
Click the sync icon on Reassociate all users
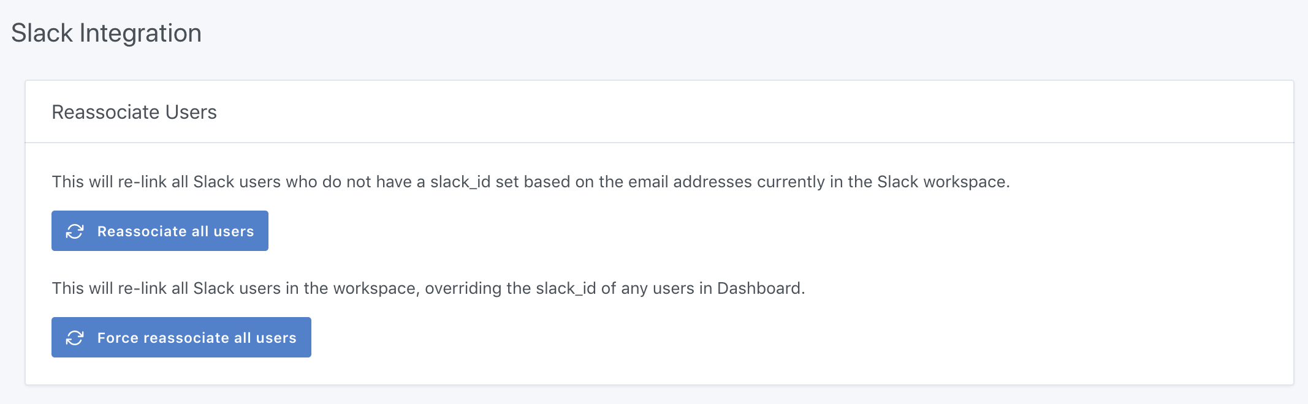[75, 231]
